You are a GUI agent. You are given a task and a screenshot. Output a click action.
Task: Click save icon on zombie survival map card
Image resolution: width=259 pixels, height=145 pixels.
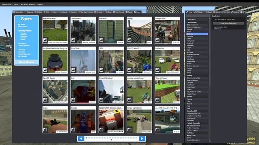click(x=129, y=99)
